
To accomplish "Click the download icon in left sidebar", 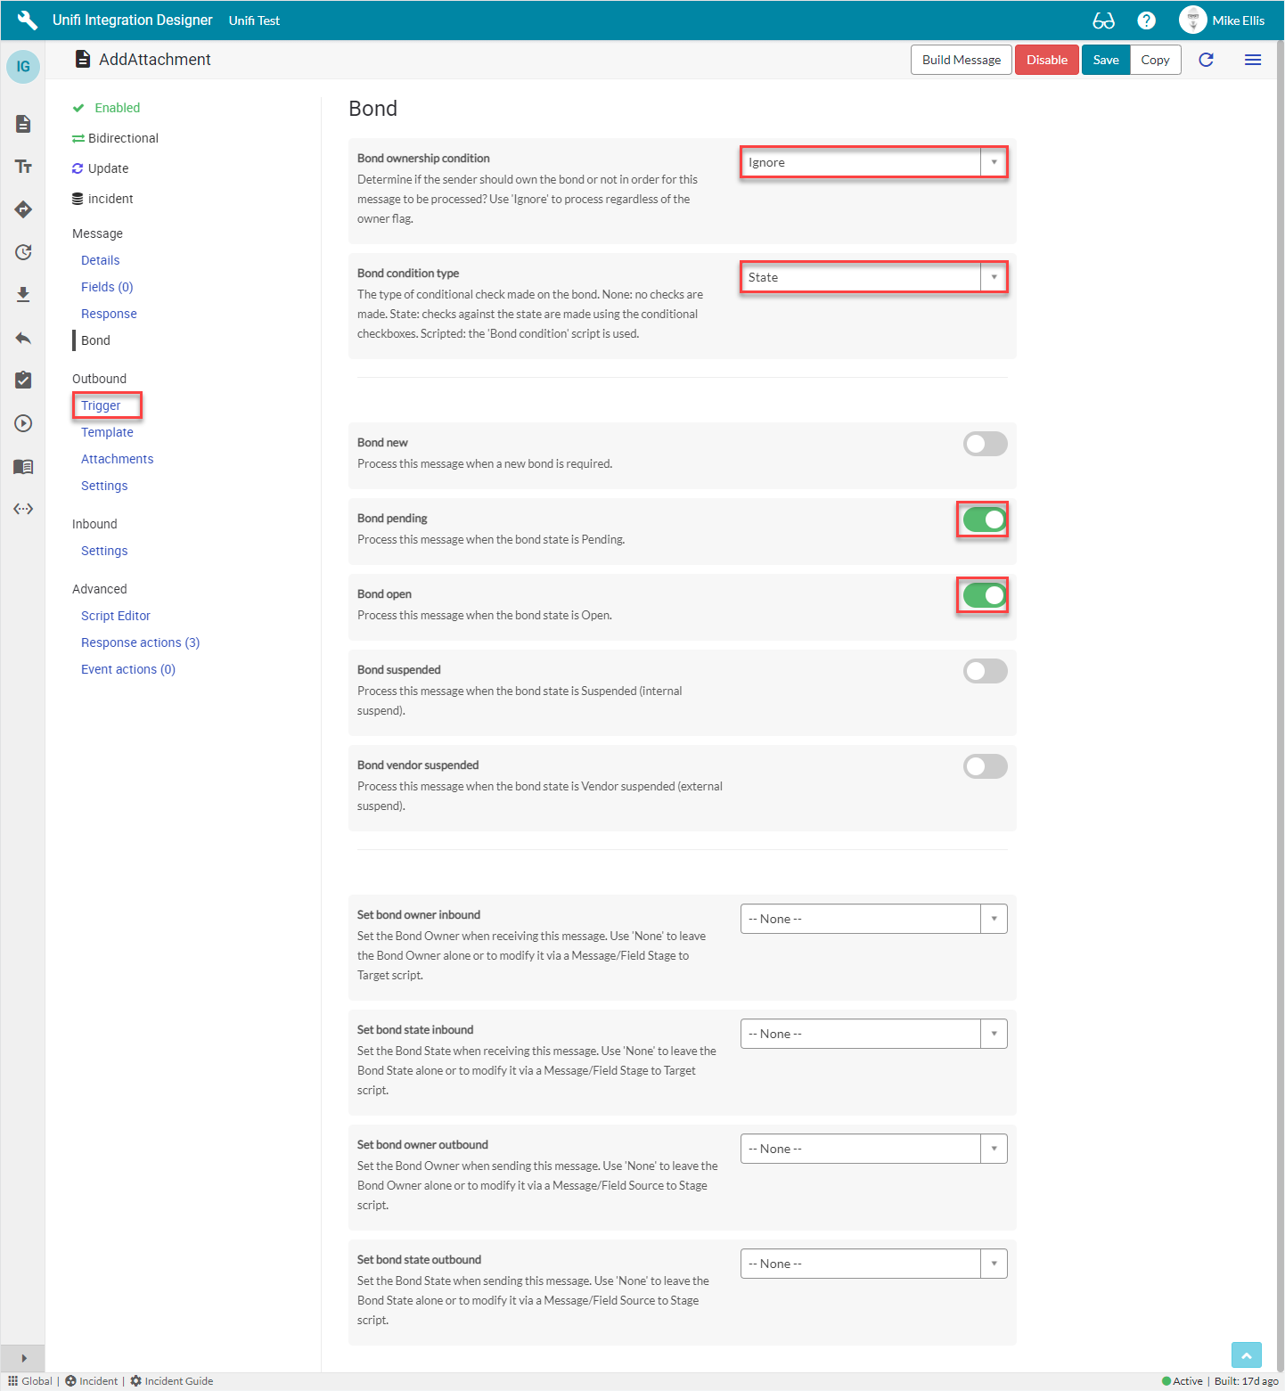I will (23, 295).
